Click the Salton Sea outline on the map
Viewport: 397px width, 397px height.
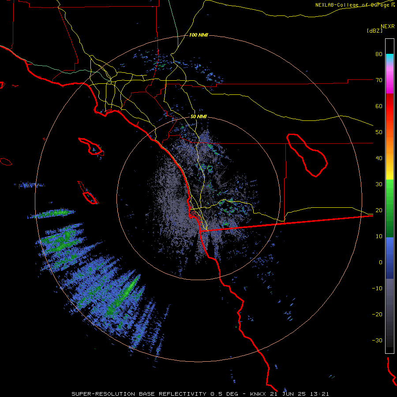[307, 155]
